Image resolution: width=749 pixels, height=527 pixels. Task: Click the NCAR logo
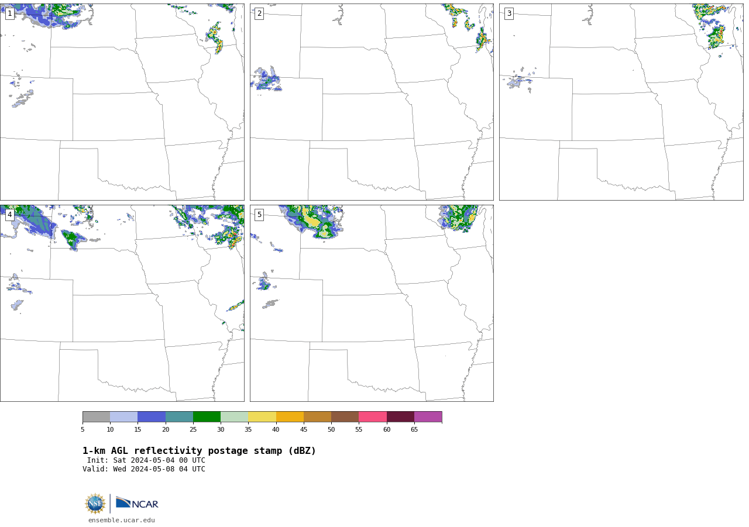[x=137, y=503]
